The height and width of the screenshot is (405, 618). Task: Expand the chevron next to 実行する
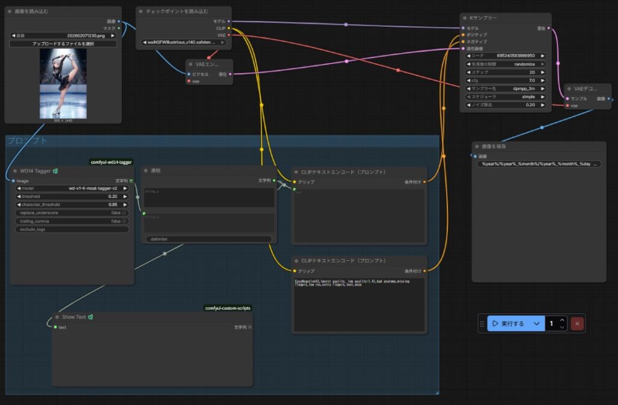tap(536, 324)
